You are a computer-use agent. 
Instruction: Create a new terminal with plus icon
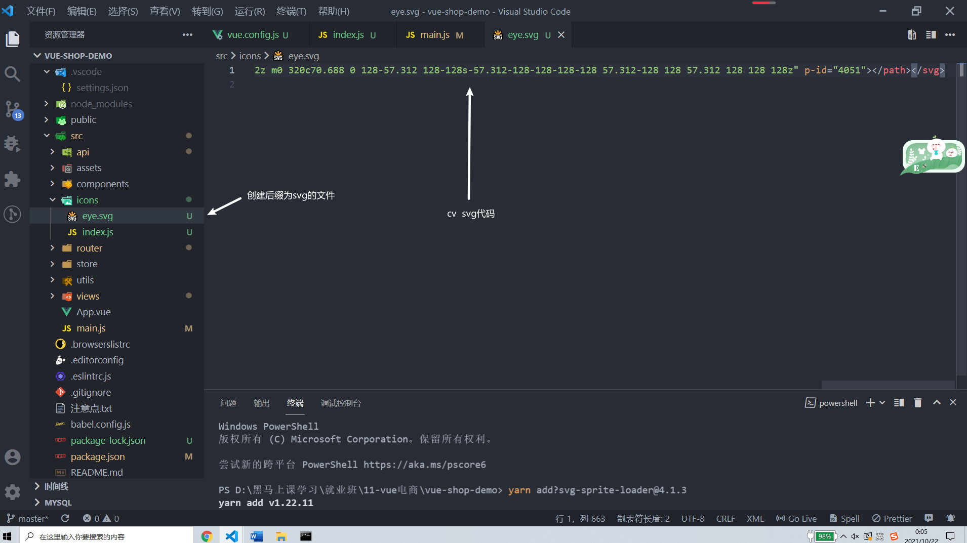(869, 402)
